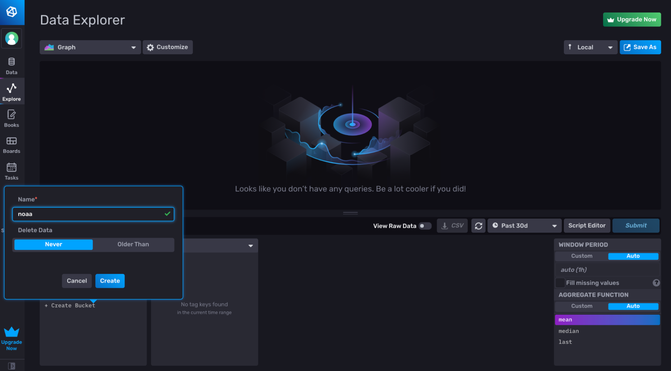This screenshot has width=671, height=371.
Task: Click the help icon beside Fill missing values
Action: point(656,283)
